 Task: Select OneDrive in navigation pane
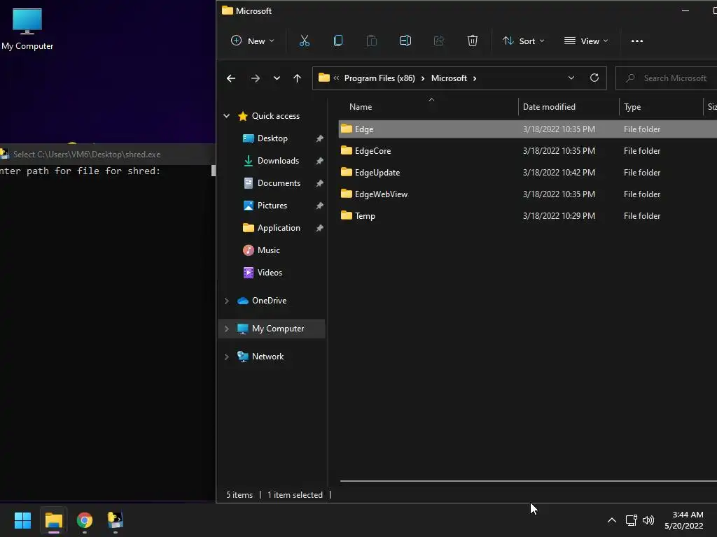click(x=269, y=301)
